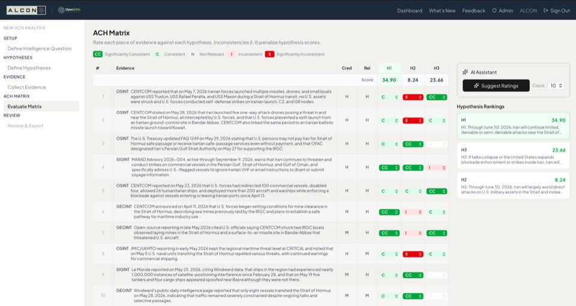
Task: Click the H1 column header
Action: tap(389, 68)
